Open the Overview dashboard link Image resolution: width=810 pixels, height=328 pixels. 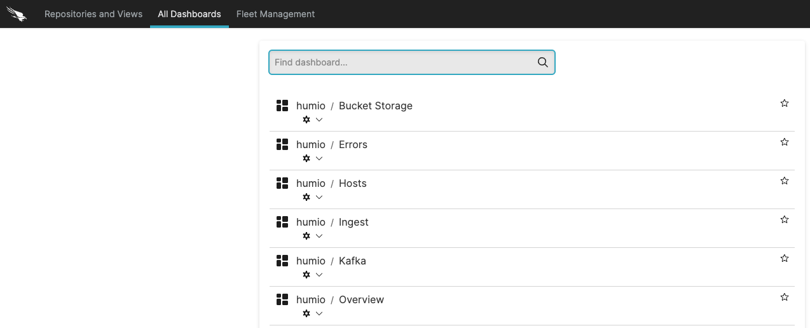(361, 299)
